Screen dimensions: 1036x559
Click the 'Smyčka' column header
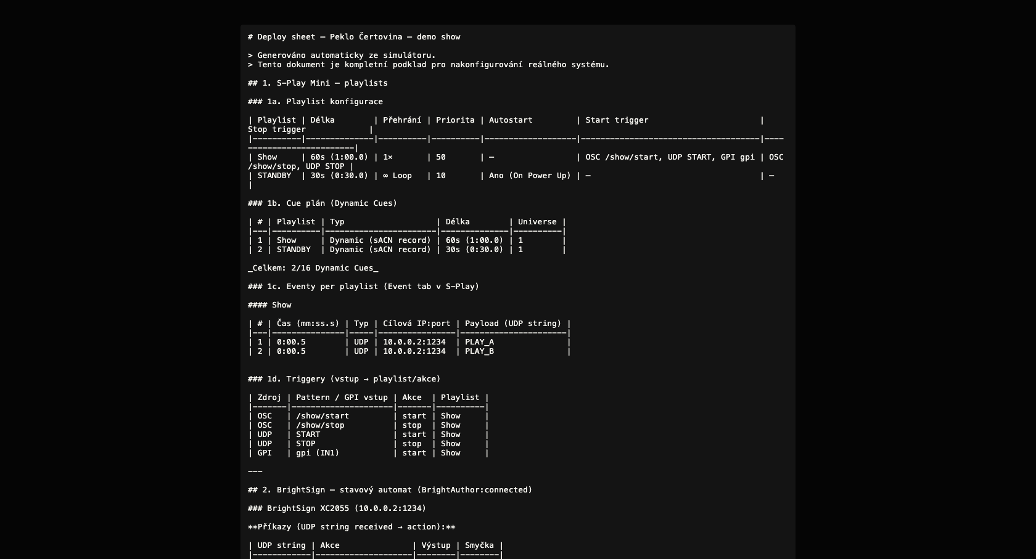479,545
